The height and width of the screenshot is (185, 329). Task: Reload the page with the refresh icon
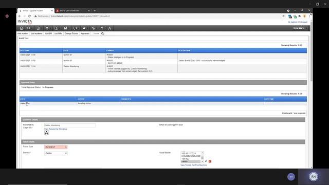29,16
